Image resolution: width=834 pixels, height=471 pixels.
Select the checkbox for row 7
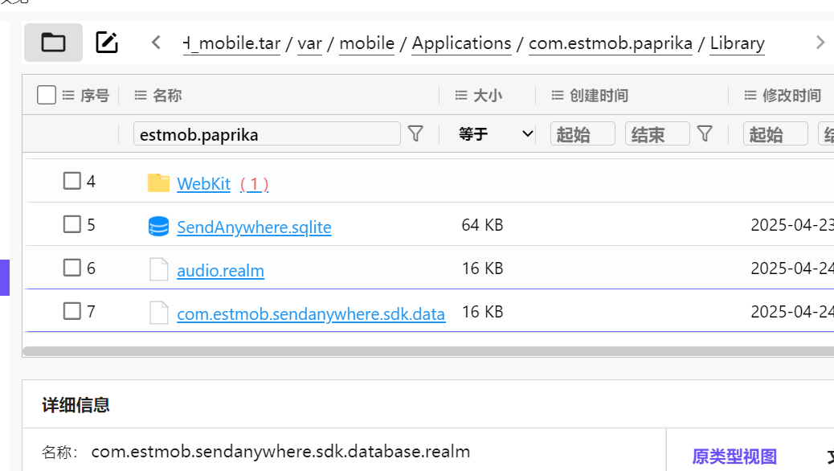pyautogui.click(x=72, y=311)
